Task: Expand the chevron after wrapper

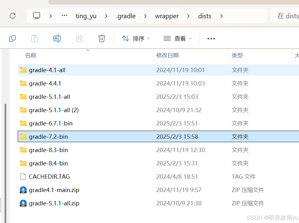Action: tap(188, 16)
